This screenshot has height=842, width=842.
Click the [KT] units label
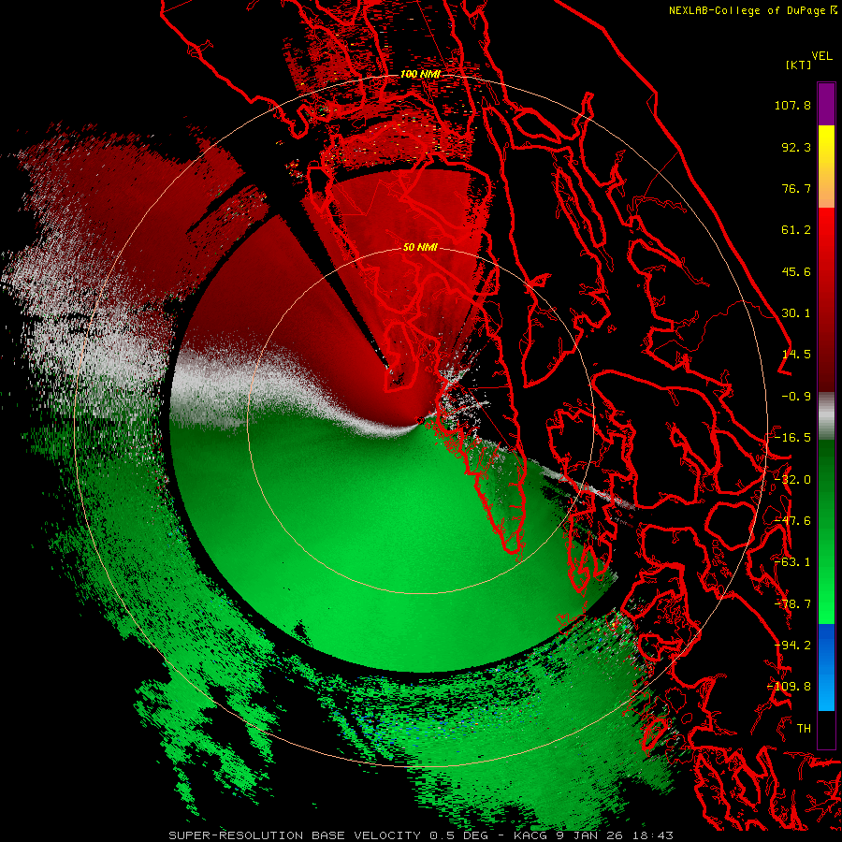click(x=798, y=65)
